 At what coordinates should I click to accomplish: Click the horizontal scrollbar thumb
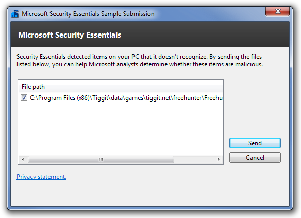point(101,159)
